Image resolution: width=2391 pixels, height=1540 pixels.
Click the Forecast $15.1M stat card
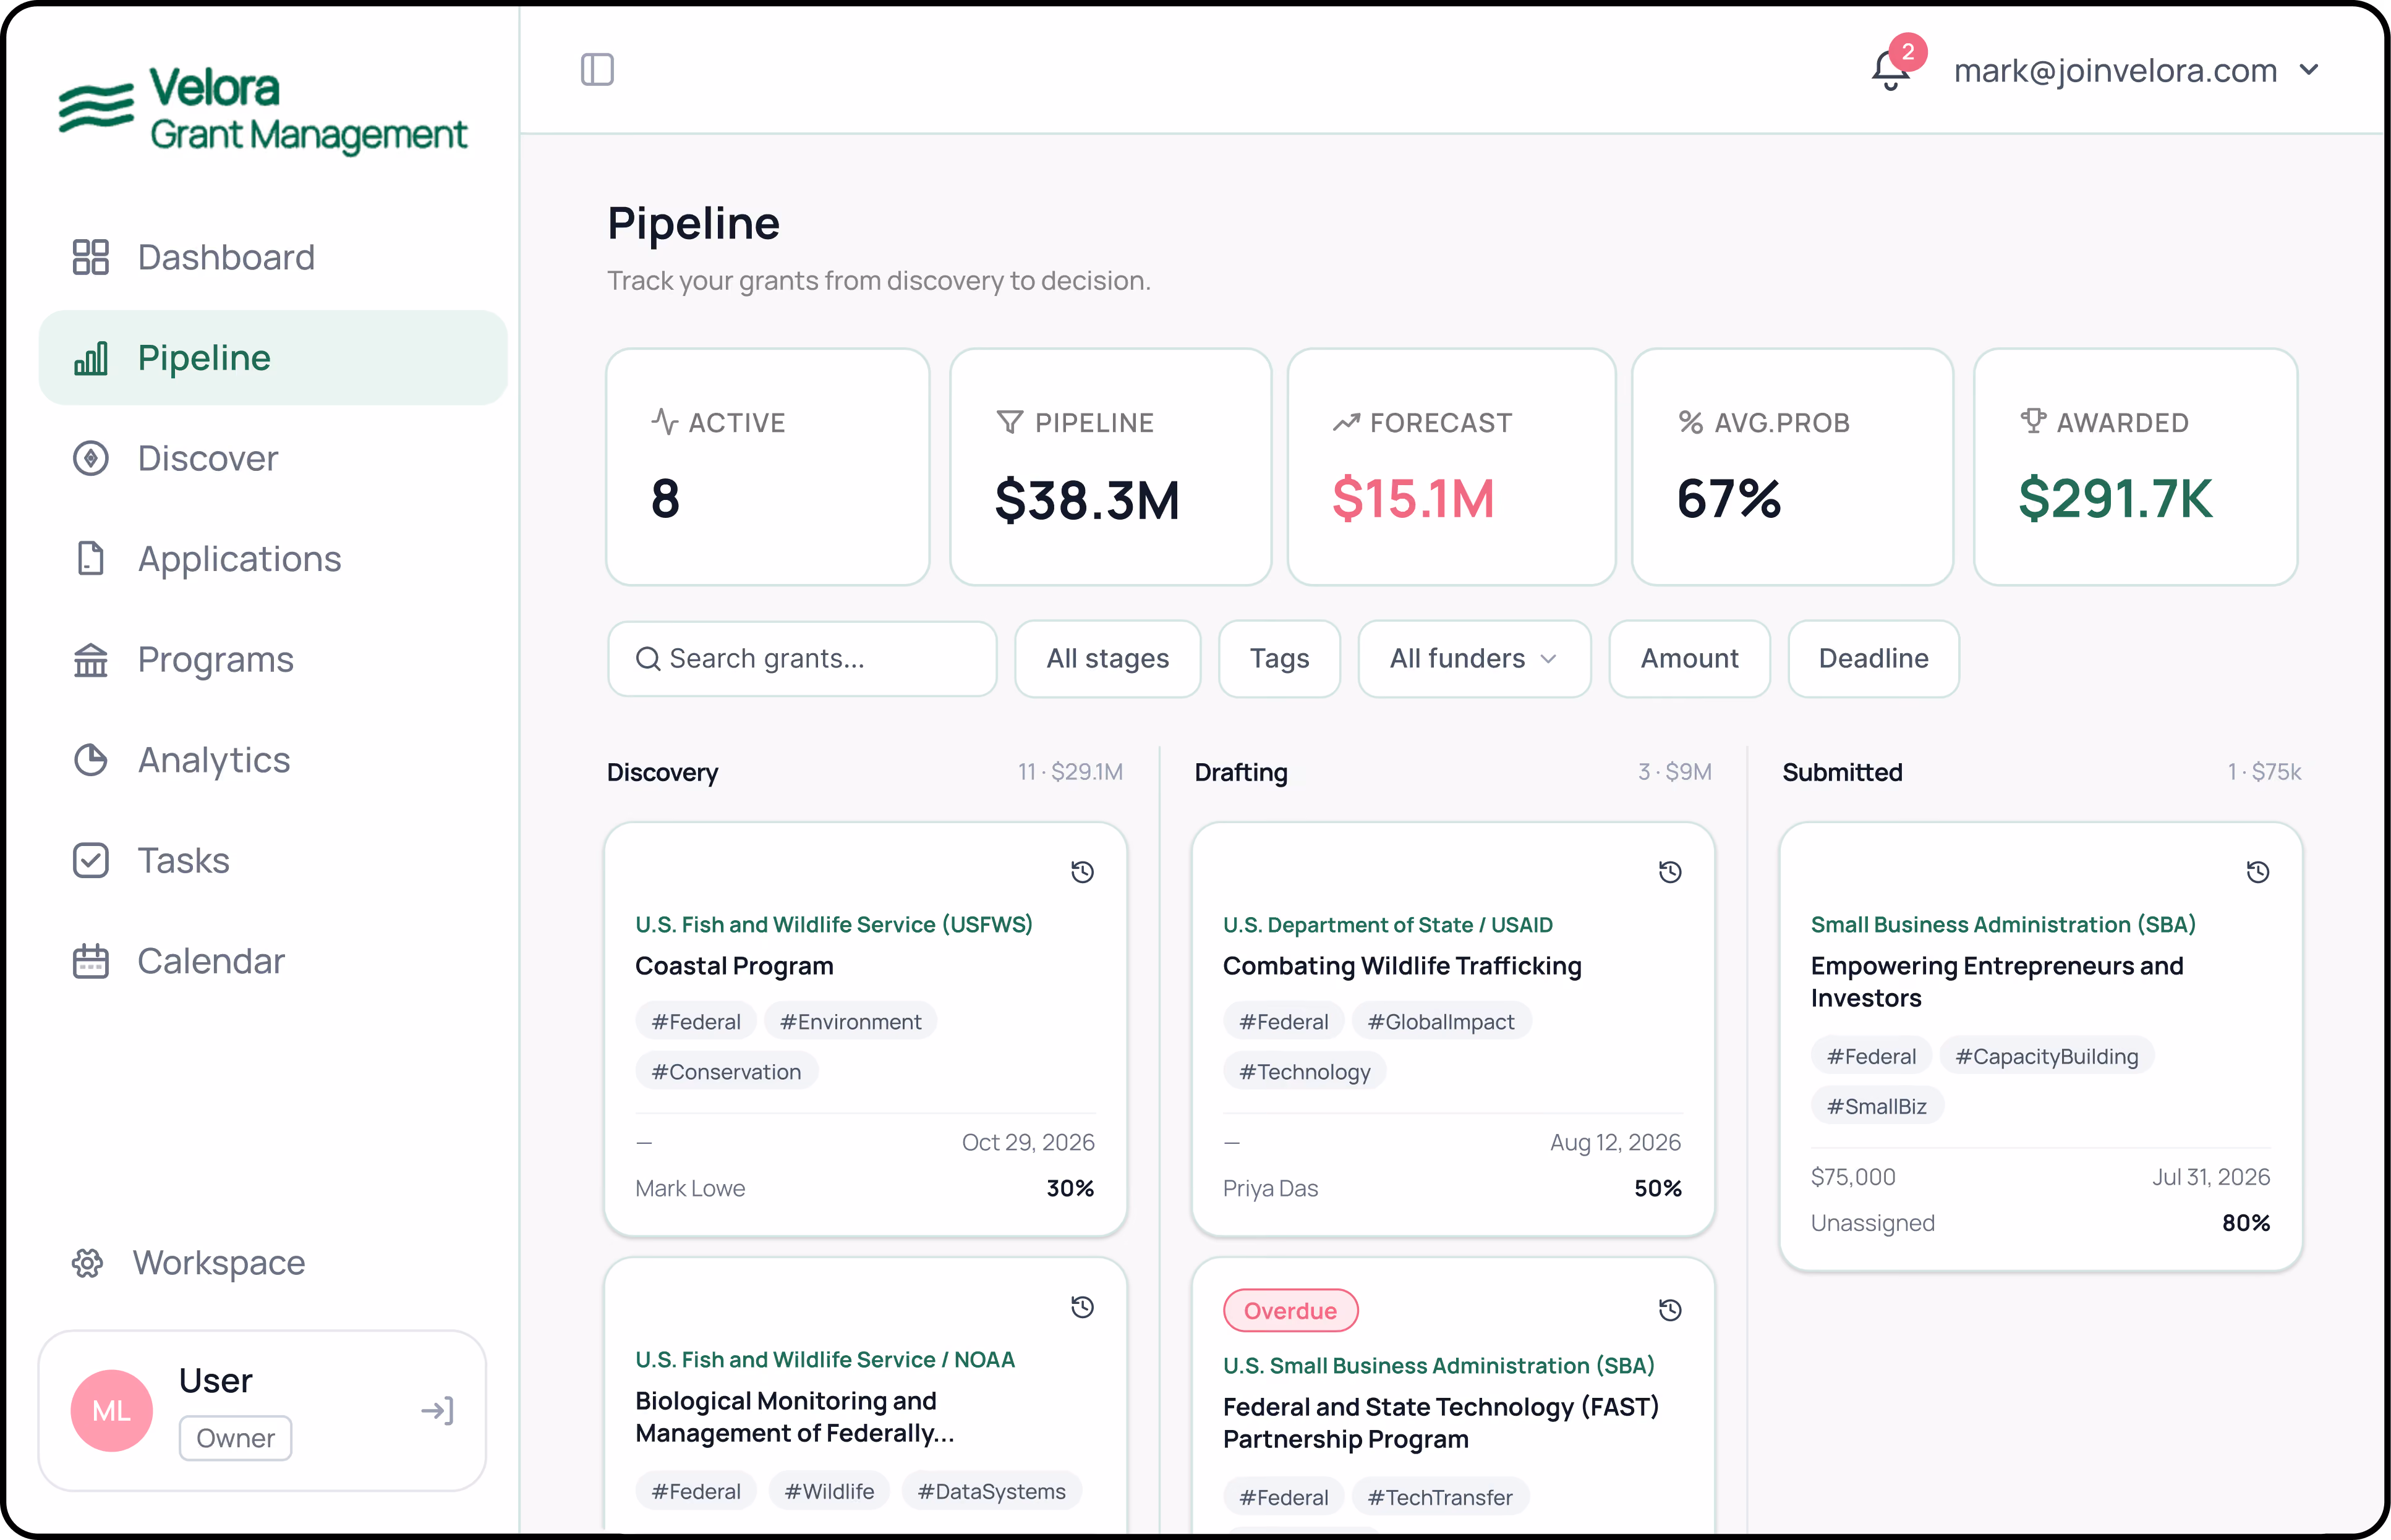pyautogui.click(x=1451, y=467)
